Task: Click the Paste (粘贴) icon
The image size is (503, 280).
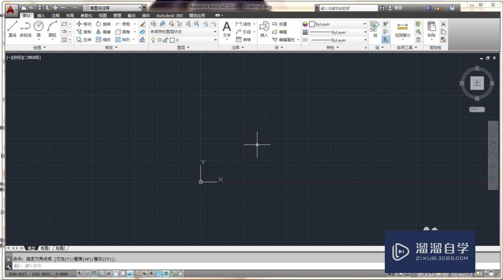Action: 432,29
